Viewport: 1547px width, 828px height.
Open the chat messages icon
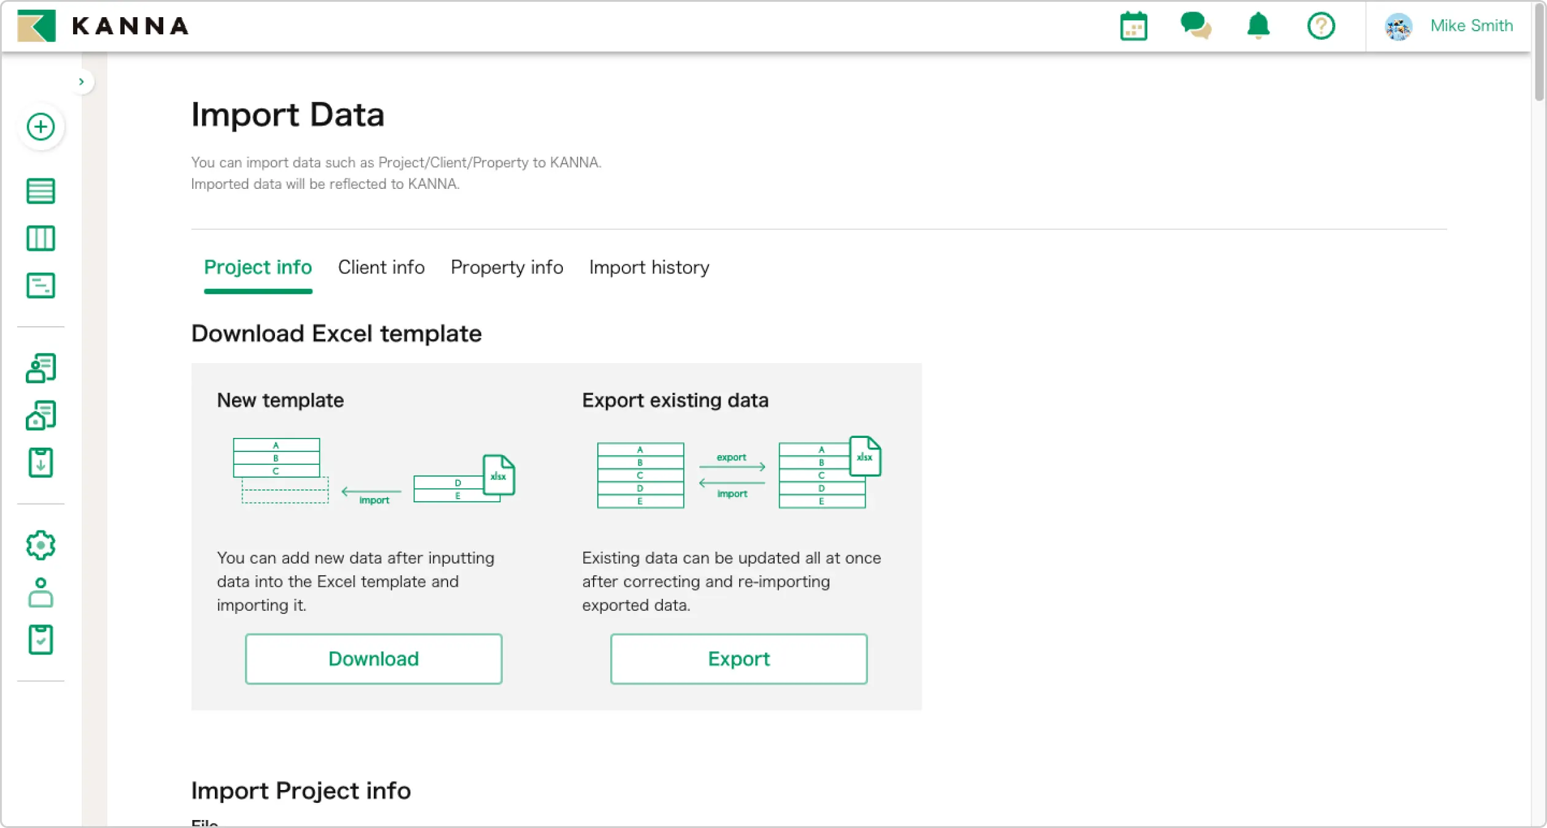point(1196,26)
